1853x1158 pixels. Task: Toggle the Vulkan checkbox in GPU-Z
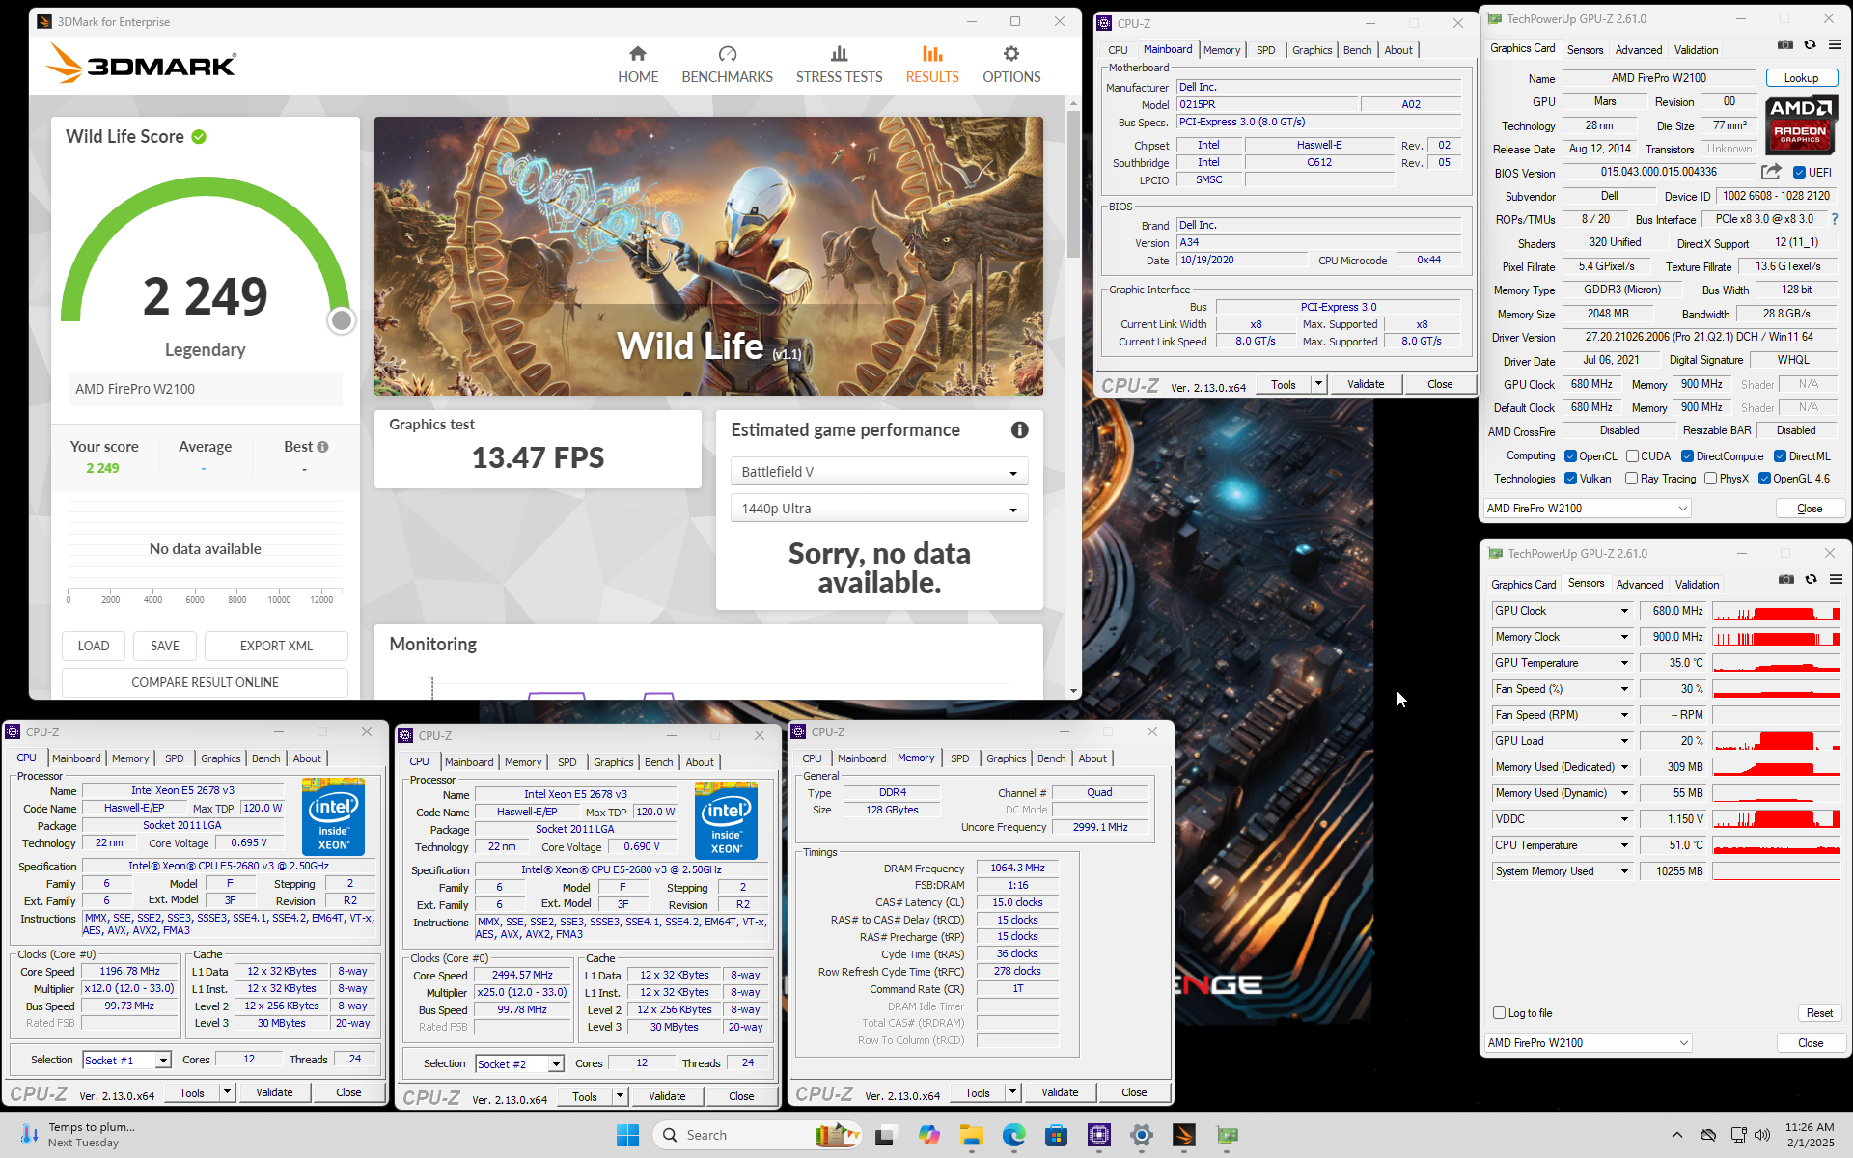tap(1570, 479)
